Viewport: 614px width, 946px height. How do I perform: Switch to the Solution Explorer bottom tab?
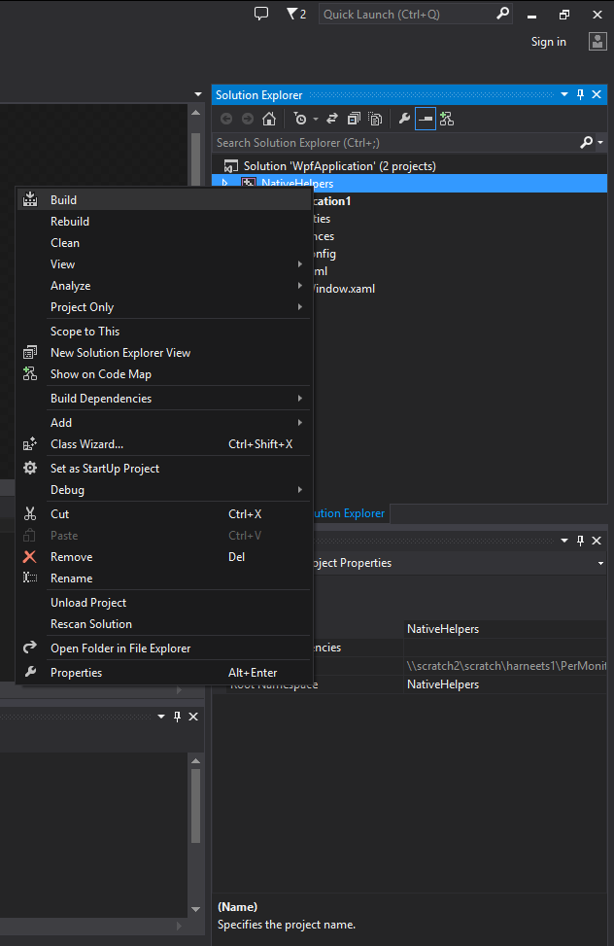point(350,513)
